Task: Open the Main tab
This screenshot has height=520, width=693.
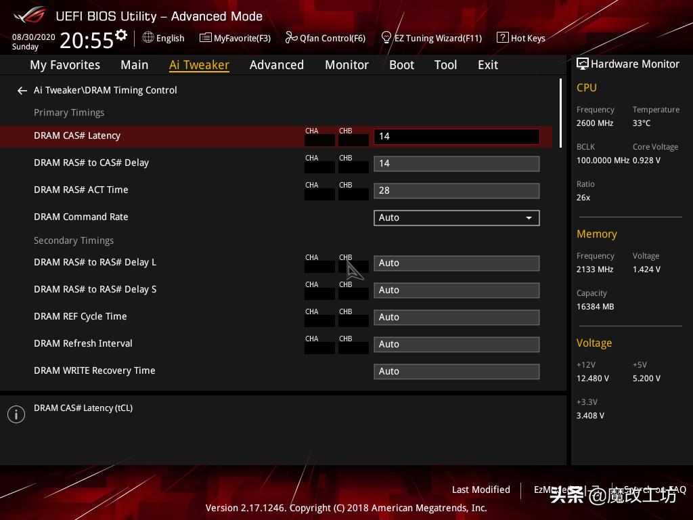Action: pos(135,65)
